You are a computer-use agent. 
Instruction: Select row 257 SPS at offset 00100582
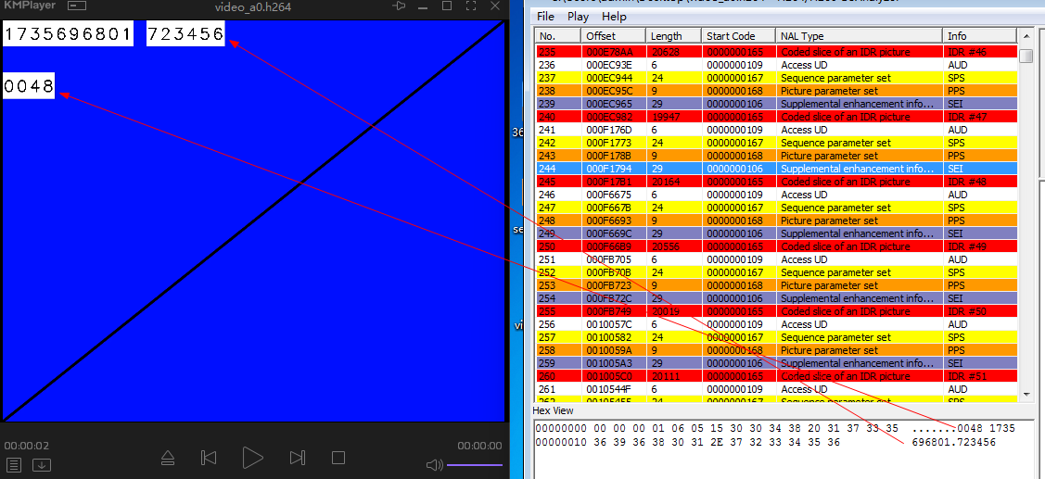[776, 337]
